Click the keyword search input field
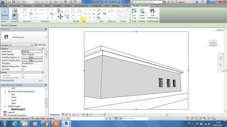Viewport: 227px width, 127px height. (147, 2)
